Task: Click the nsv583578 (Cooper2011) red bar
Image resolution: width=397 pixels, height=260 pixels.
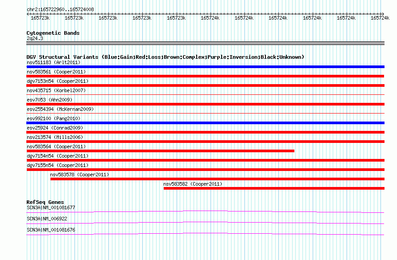Action: [x=217, y=179]
